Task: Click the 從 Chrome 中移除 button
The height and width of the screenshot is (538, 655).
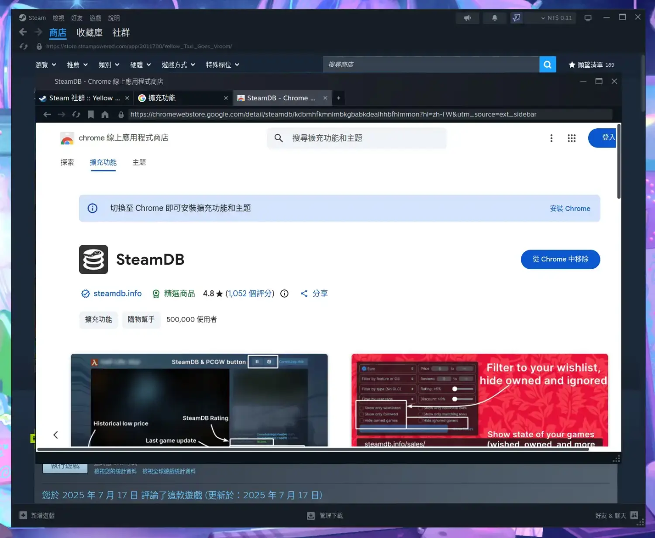Action: click(560, 260)
